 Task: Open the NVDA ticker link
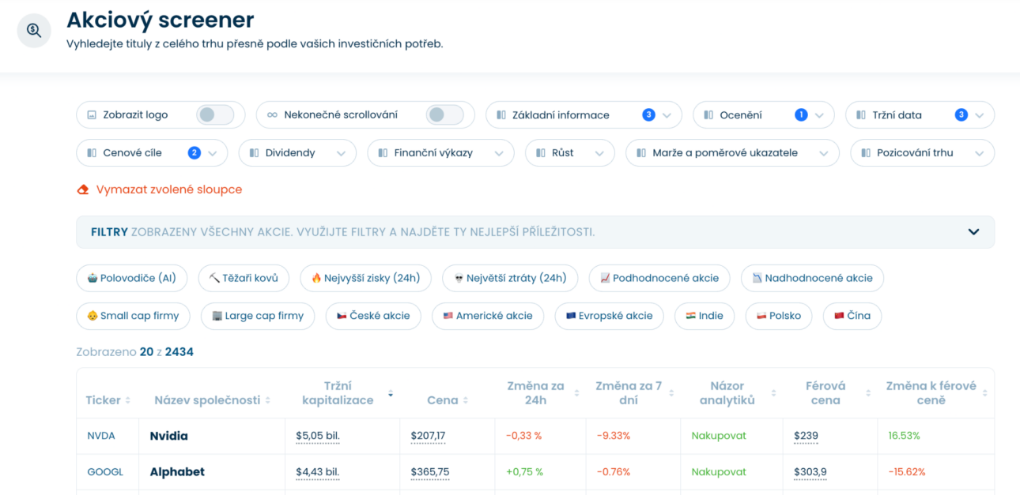pyautogui.click(x=101, y=436)
